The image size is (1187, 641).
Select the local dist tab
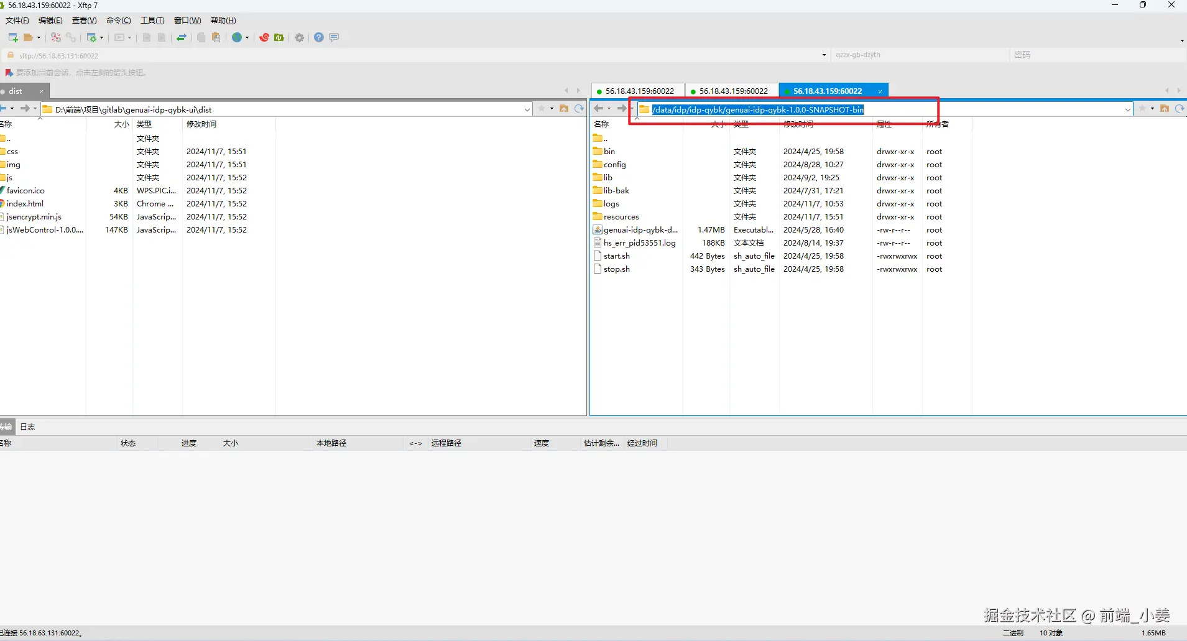16,91
